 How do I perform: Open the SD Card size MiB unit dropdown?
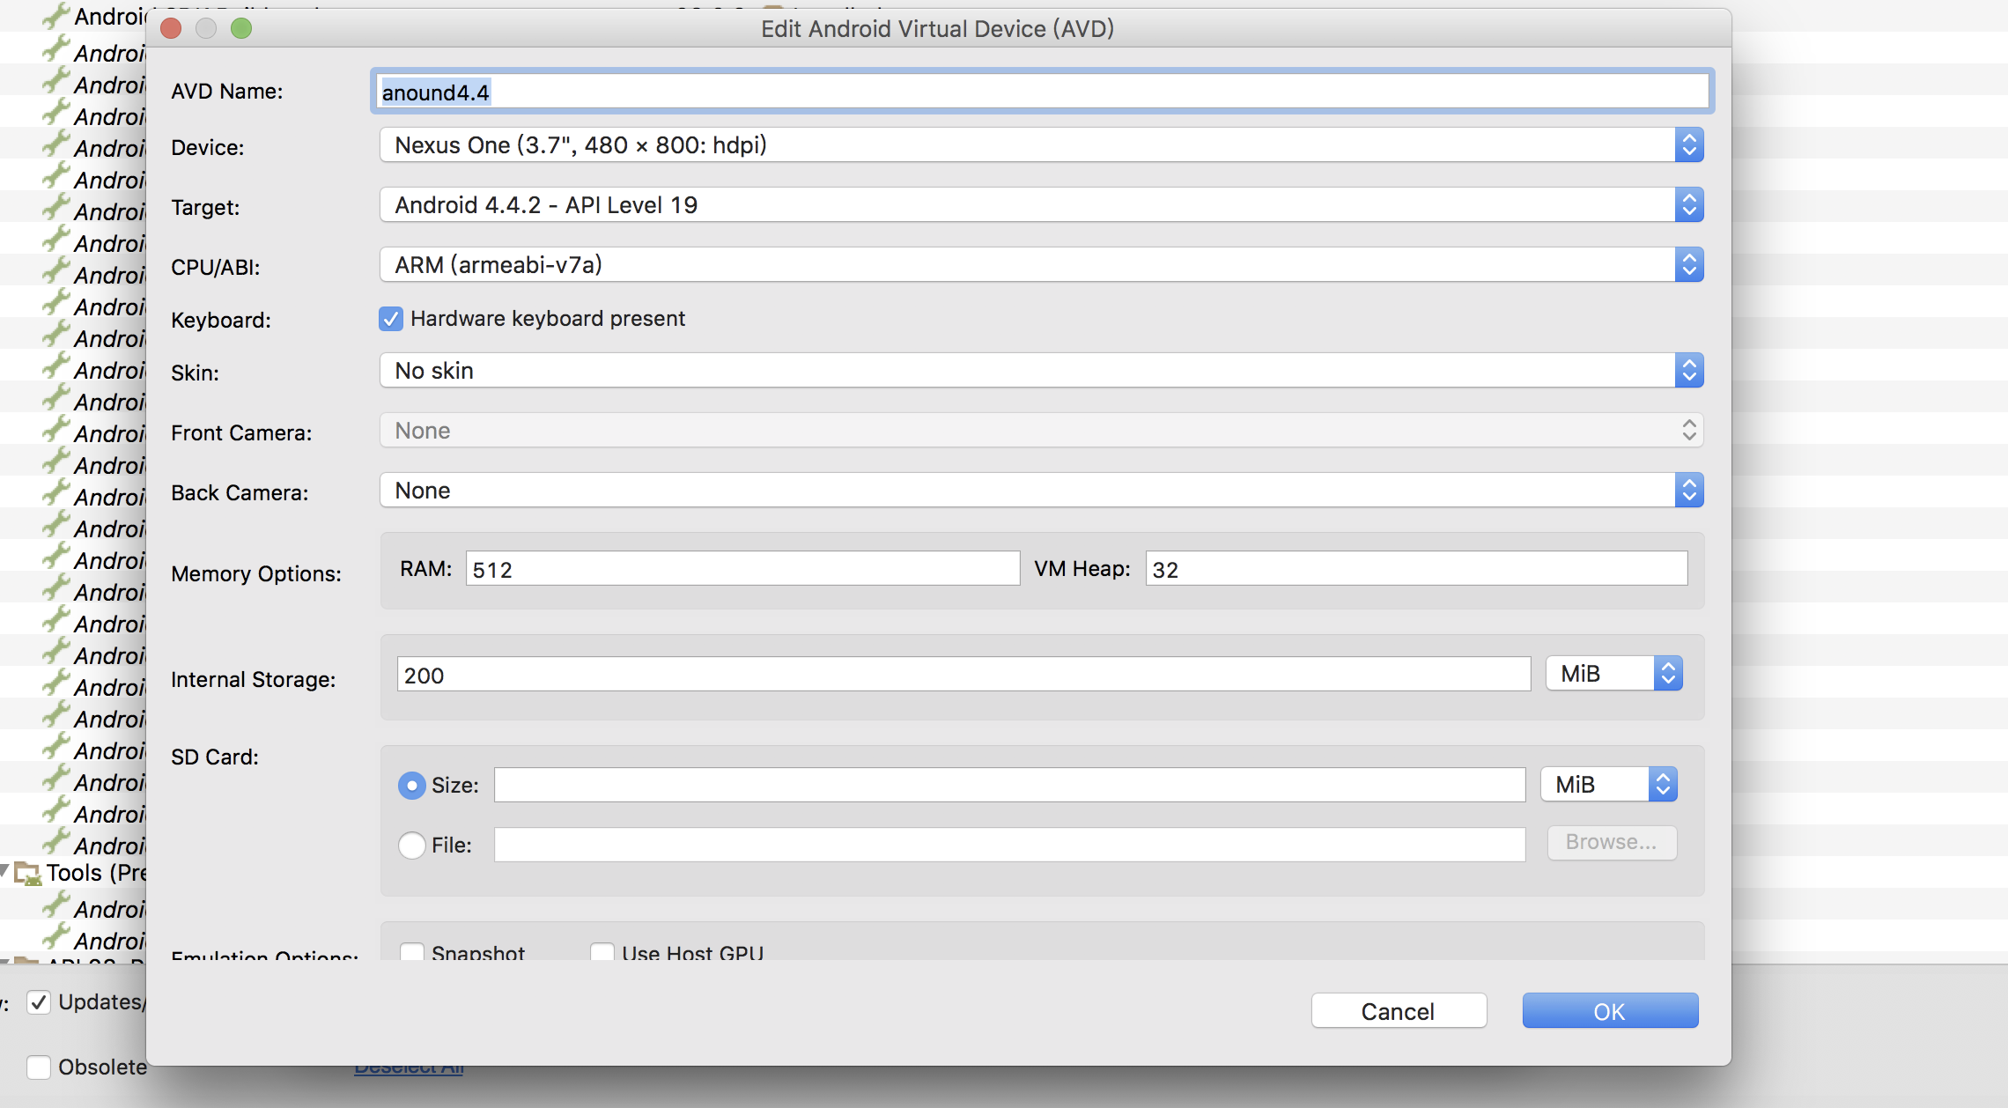pos(1609,785)
